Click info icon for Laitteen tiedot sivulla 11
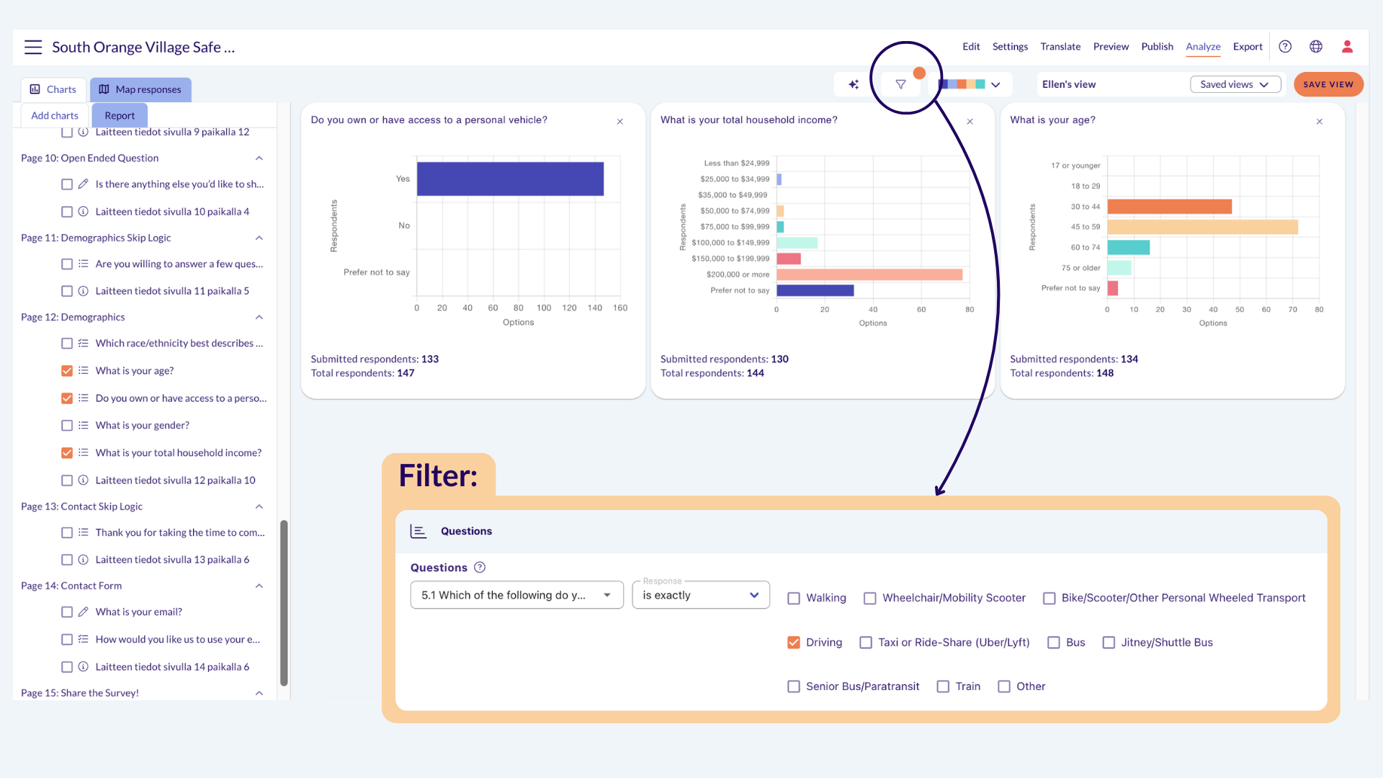Viewport: 1383px width, 778px height. pyautogui.click(x=83, y=291)
